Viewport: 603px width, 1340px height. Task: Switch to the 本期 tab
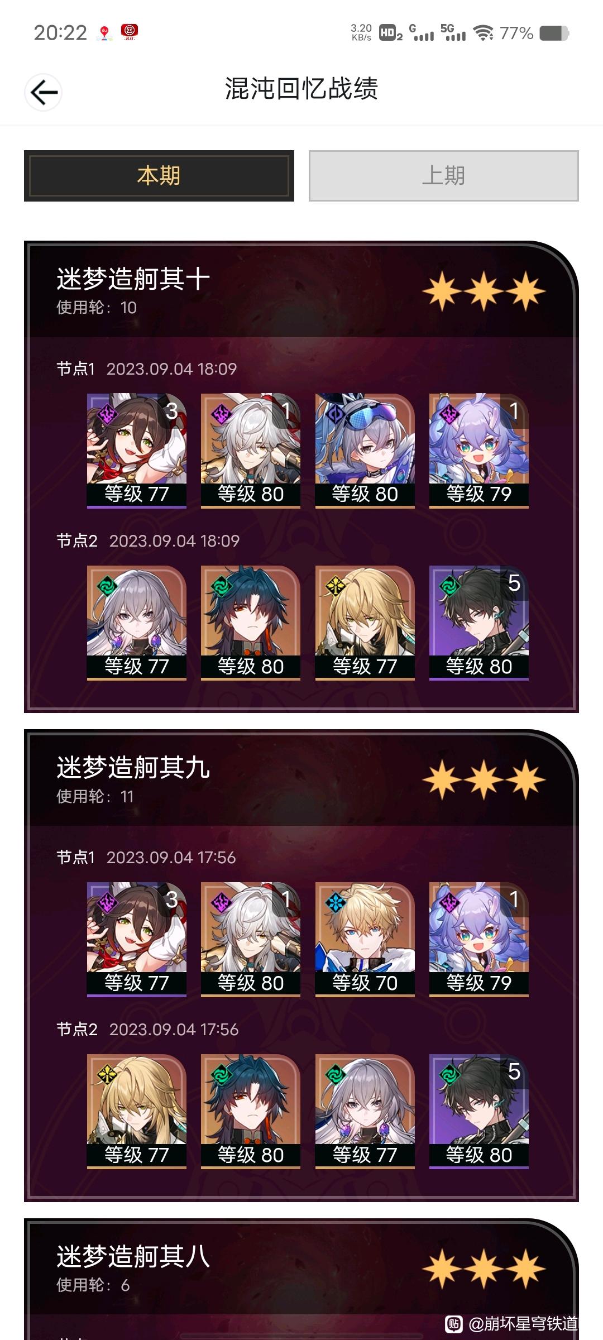(x=159, y=176)
